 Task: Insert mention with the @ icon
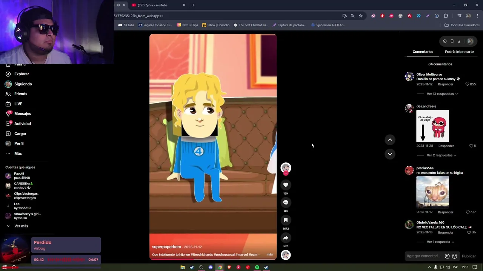tap(447, 256)
